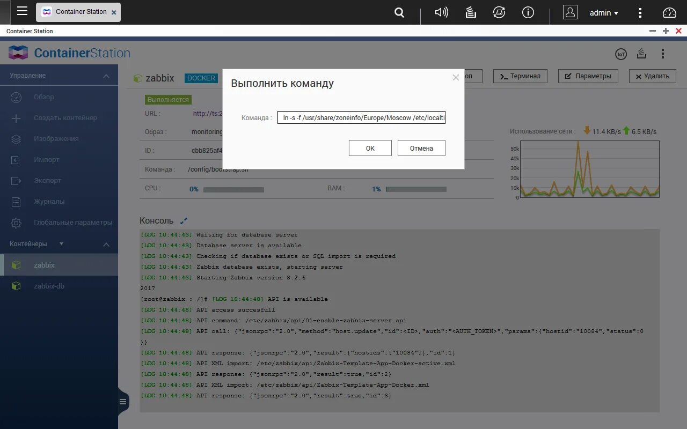The height and width of the screenshot is (429, 687).
Task: Open external devices circular icon
Action: click(x=499, y=12)
